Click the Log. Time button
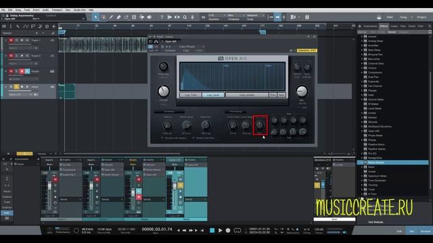 [x=191, y=94]
